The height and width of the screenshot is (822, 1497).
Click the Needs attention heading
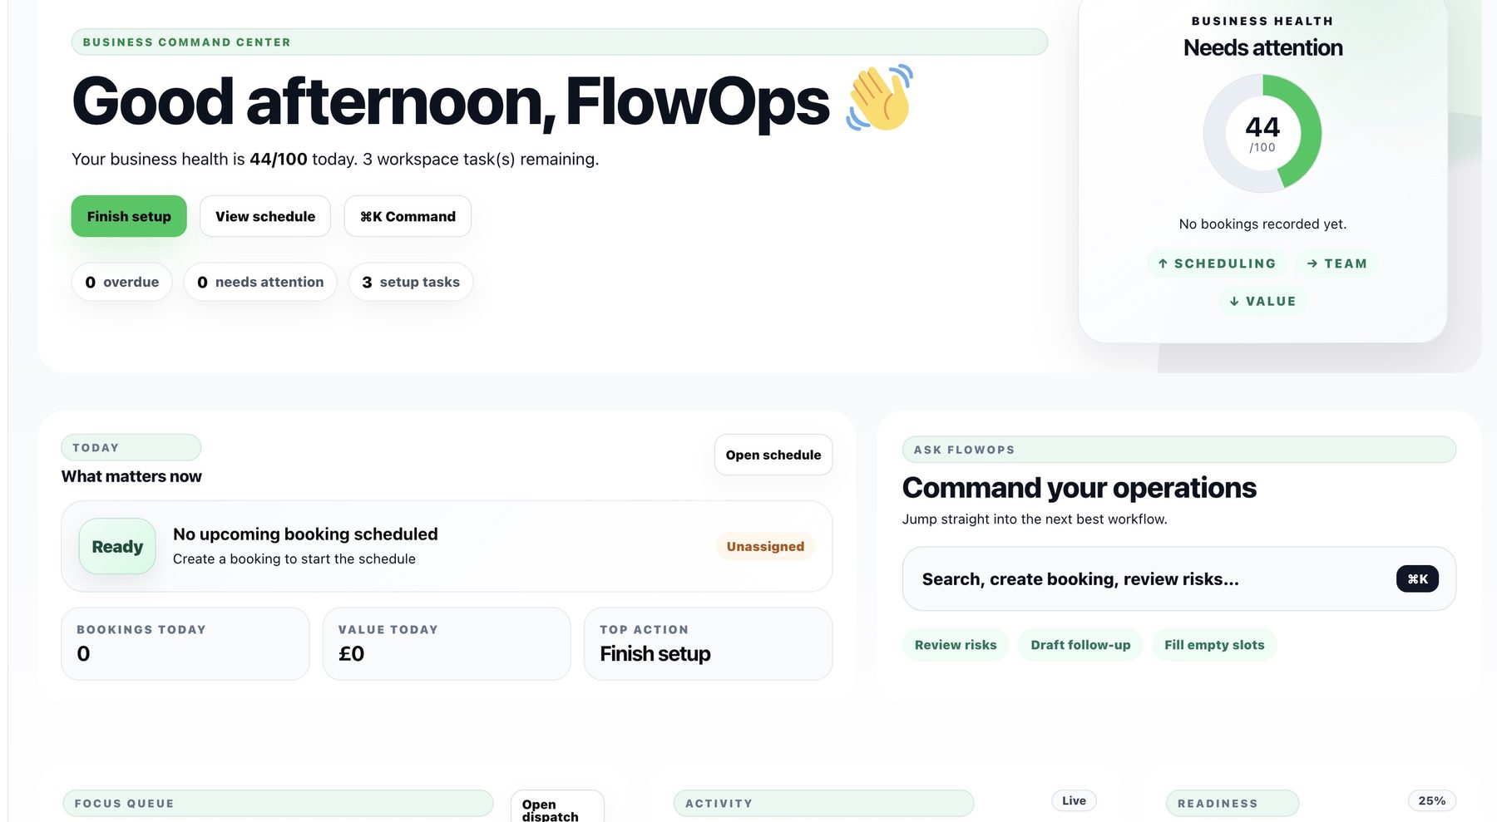1262,47
